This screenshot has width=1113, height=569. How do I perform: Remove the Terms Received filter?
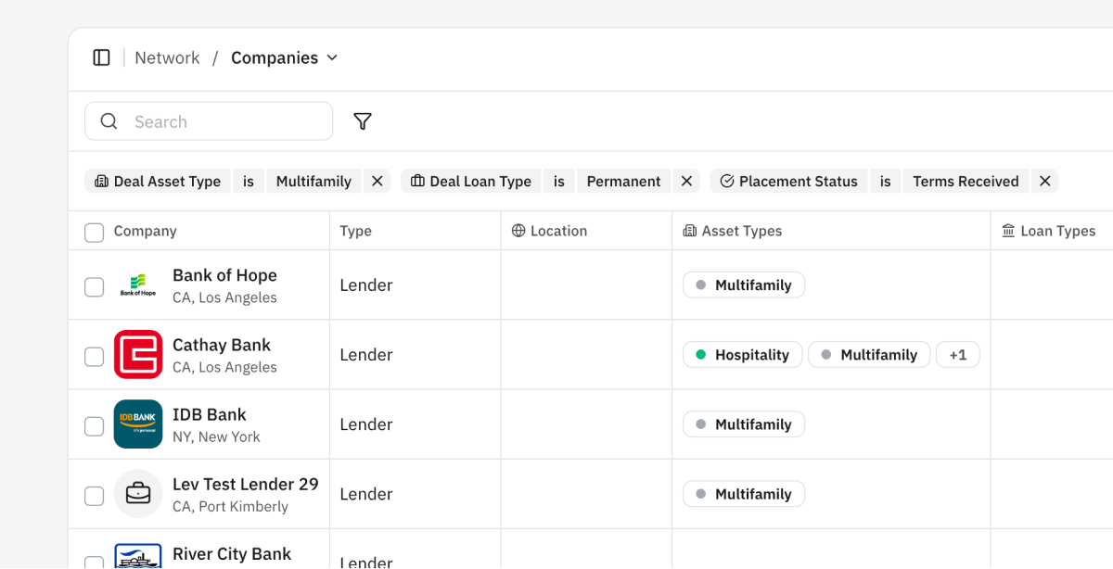(x=1044, y=181)
